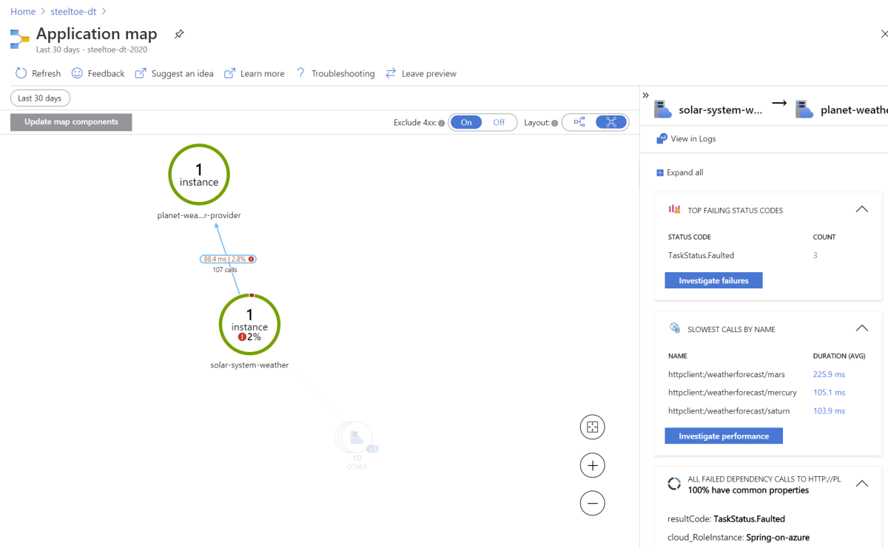Click STATUS CODE column header
The height and width of the screenshot is (548, 888).
(x=689, y=237)
